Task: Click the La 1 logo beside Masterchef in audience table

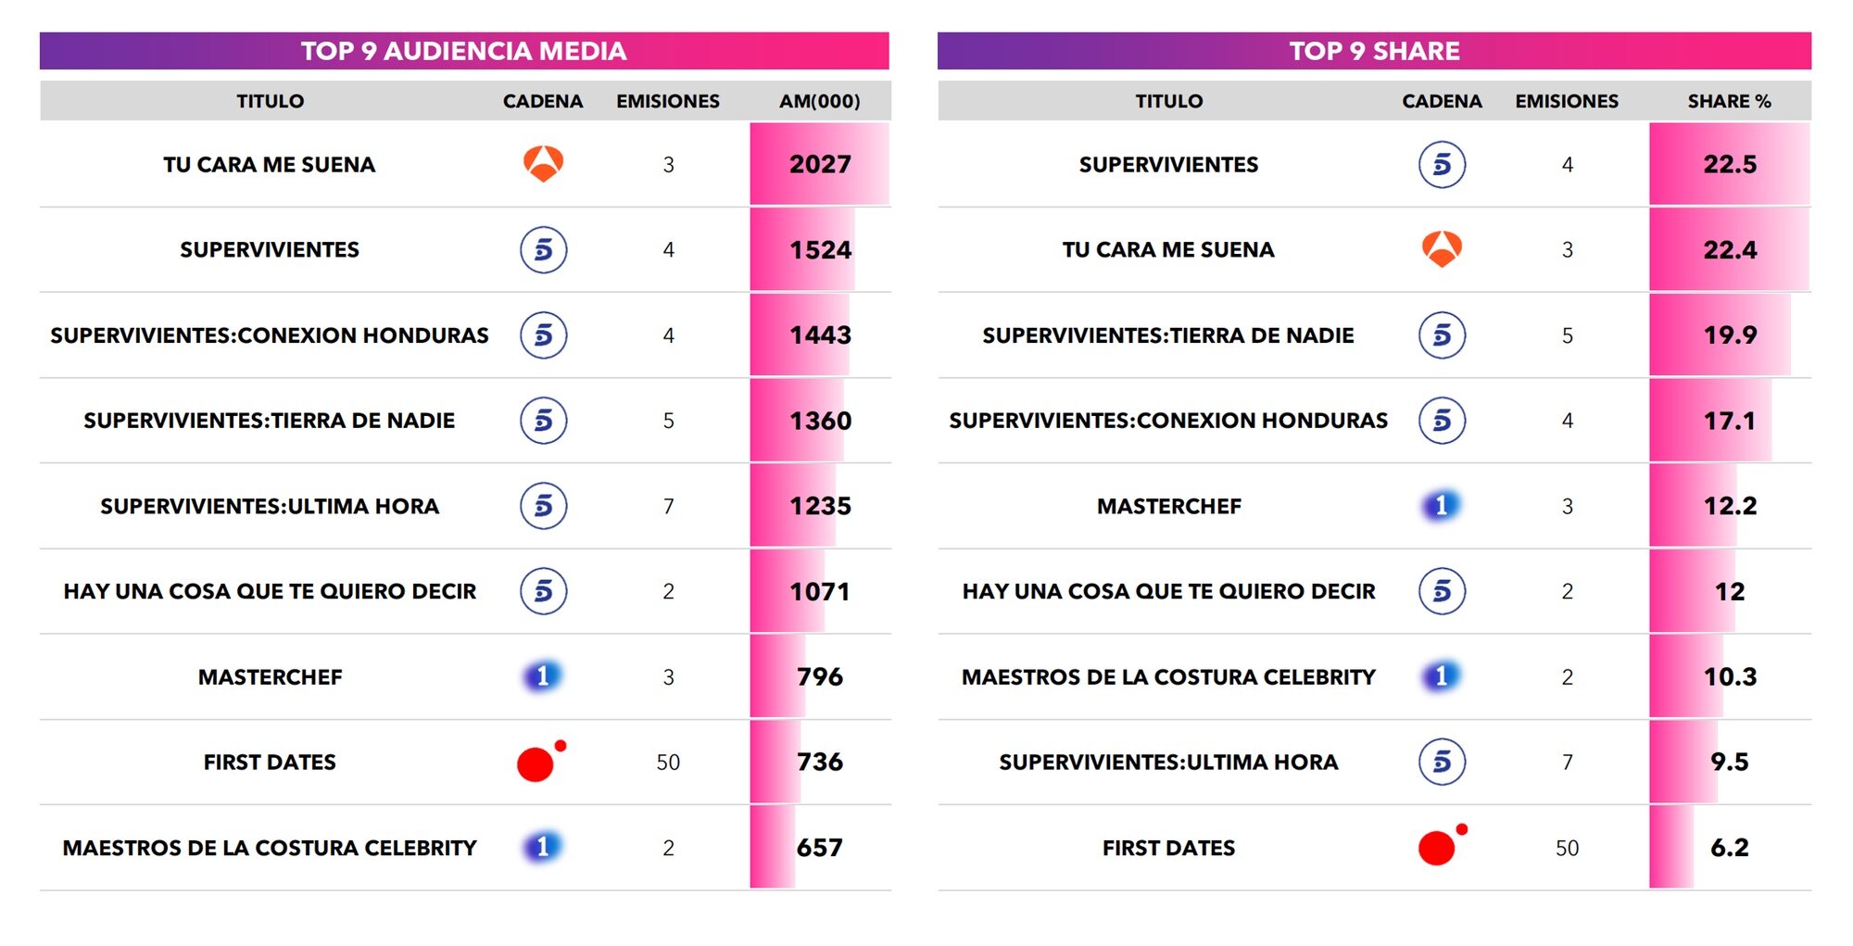Action: 543,676
